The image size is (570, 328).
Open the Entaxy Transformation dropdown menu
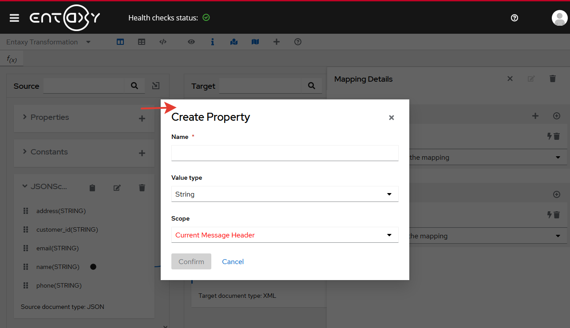(x=48, y=42)
